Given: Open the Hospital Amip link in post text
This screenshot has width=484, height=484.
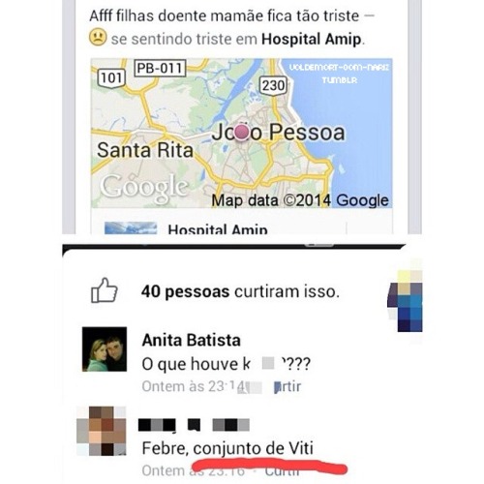Looking at the screenshot, I should pyautogui.click(x=311, y=40).
